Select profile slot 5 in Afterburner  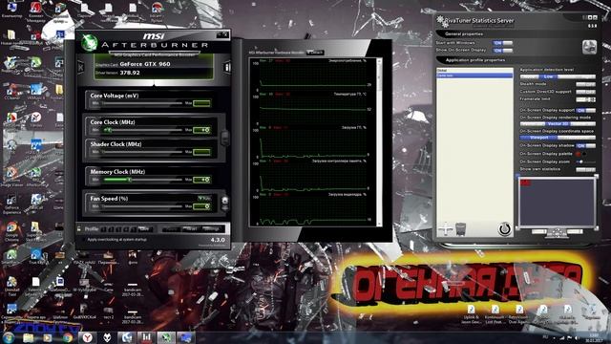[134, 229]
